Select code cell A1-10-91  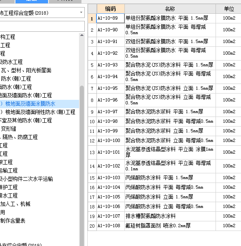111,42
